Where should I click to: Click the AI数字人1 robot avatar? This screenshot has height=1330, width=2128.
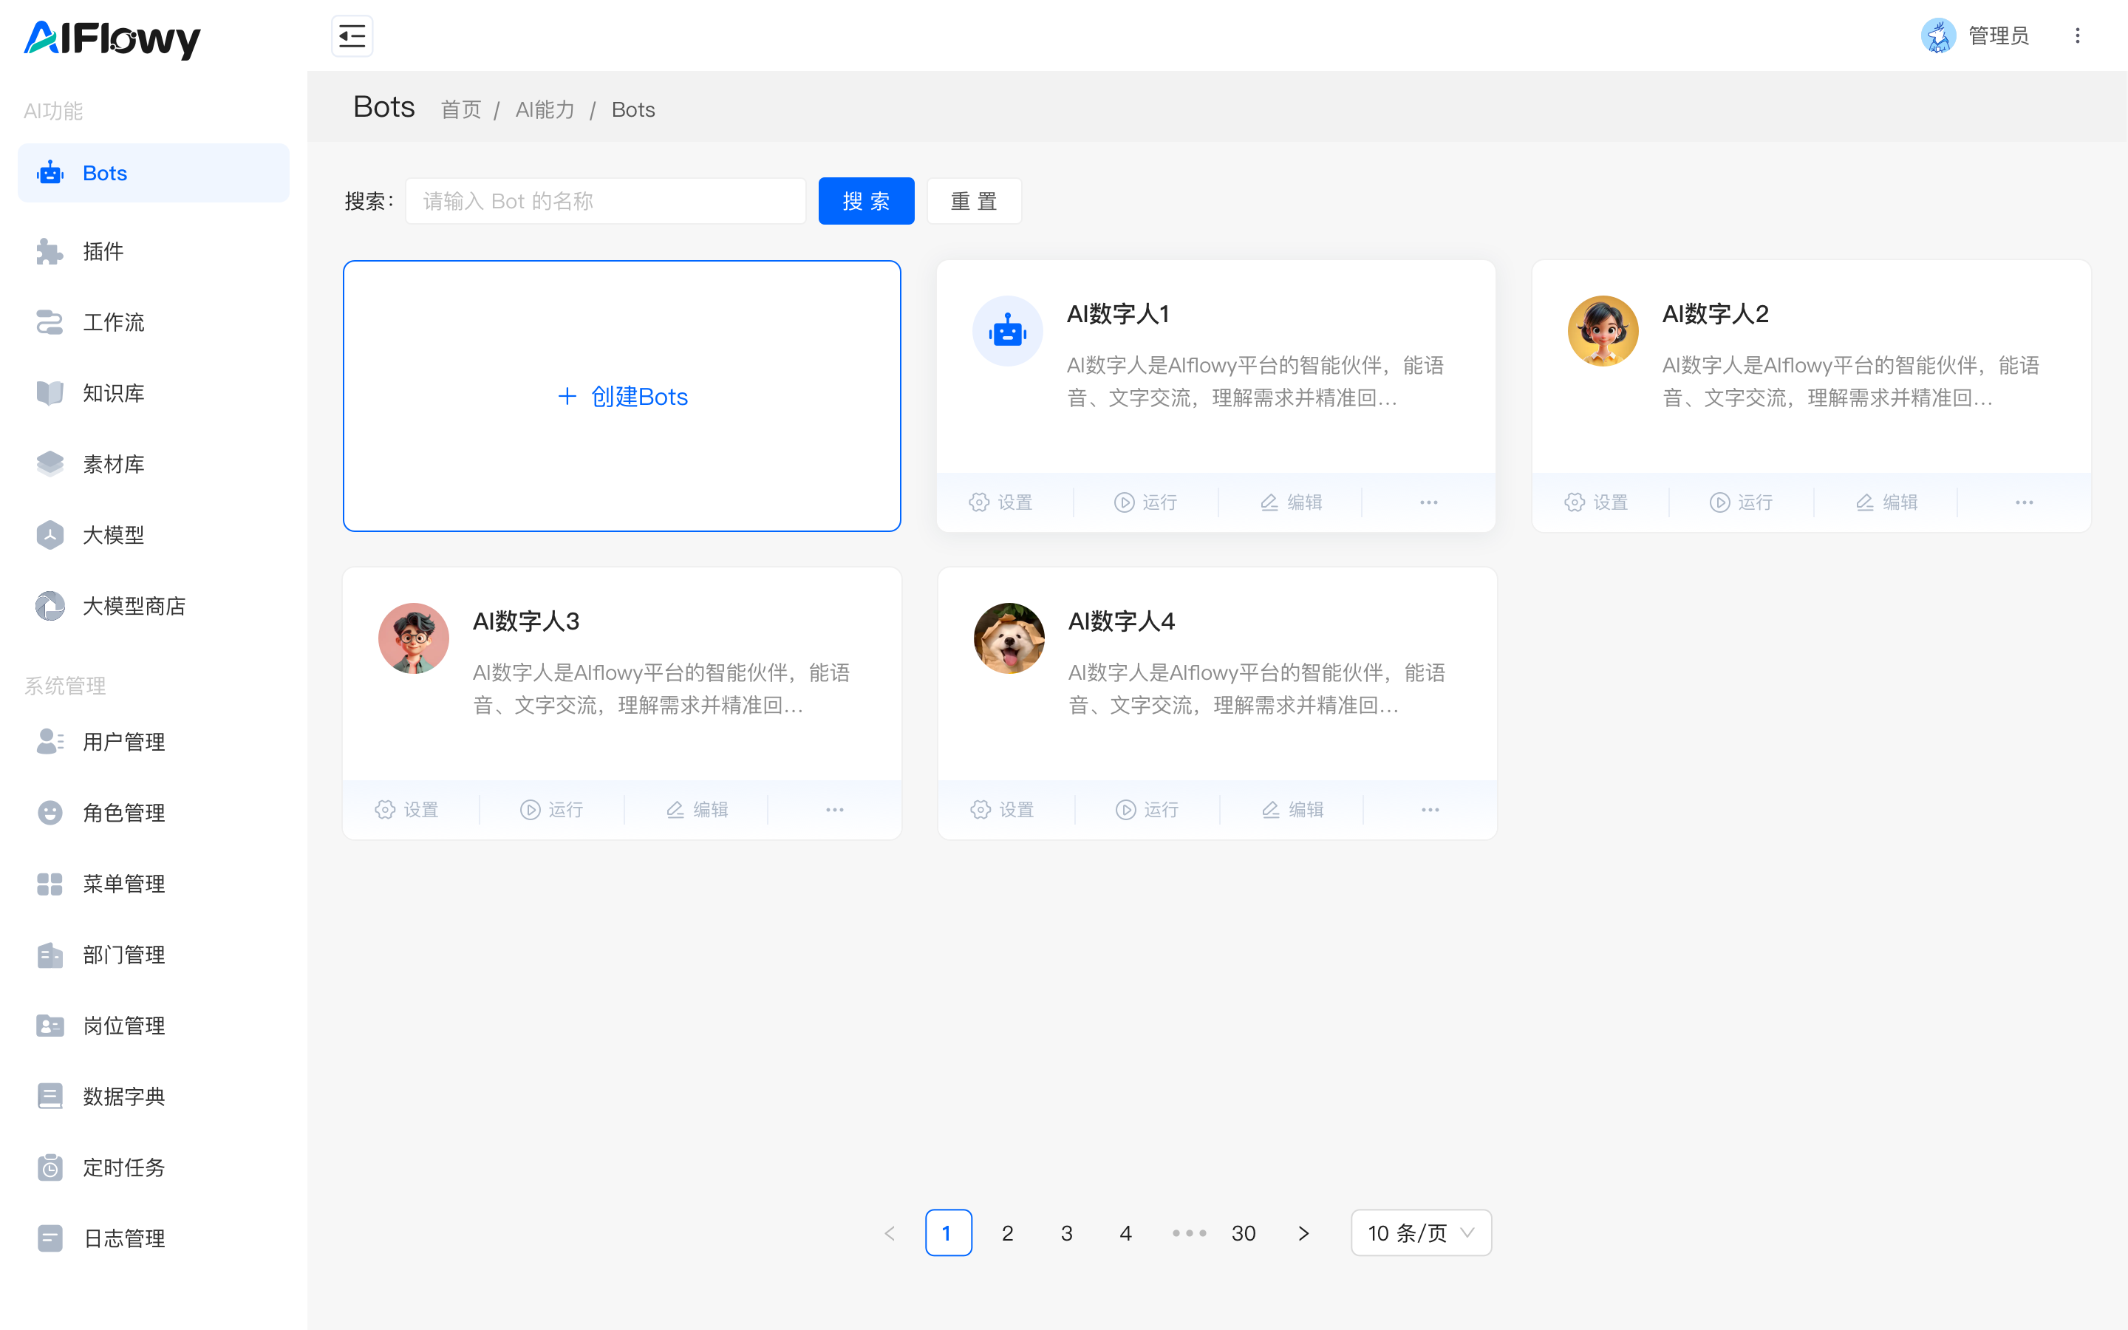[1007, 331]
